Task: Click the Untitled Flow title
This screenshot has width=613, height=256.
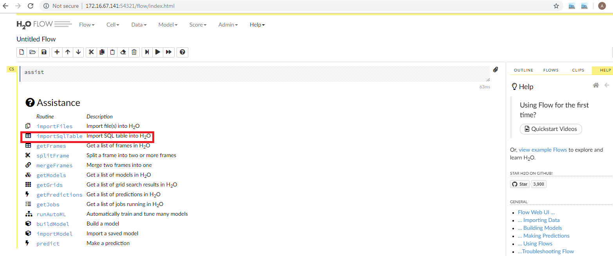Action: point(36,39)
